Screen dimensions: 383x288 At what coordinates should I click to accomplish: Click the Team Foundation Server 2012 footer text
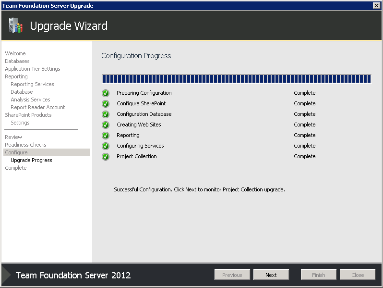point(73,275)
